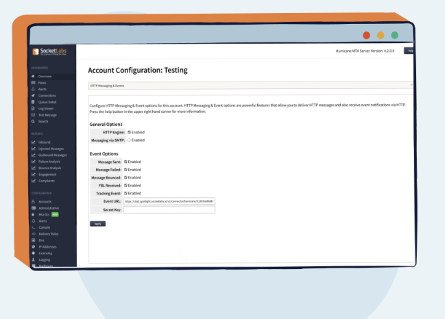Open the News icon in sidebar
This screenshot has width=445, height=319.
click(x=33, y=82)
